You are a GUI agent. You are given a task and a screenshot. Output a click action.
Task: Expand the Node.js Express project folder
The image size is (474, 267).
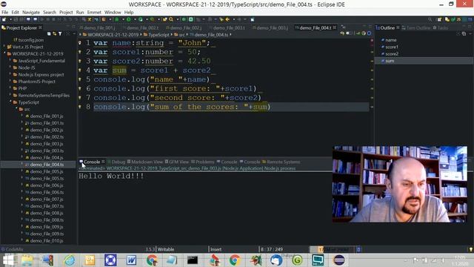pos(10,74)
